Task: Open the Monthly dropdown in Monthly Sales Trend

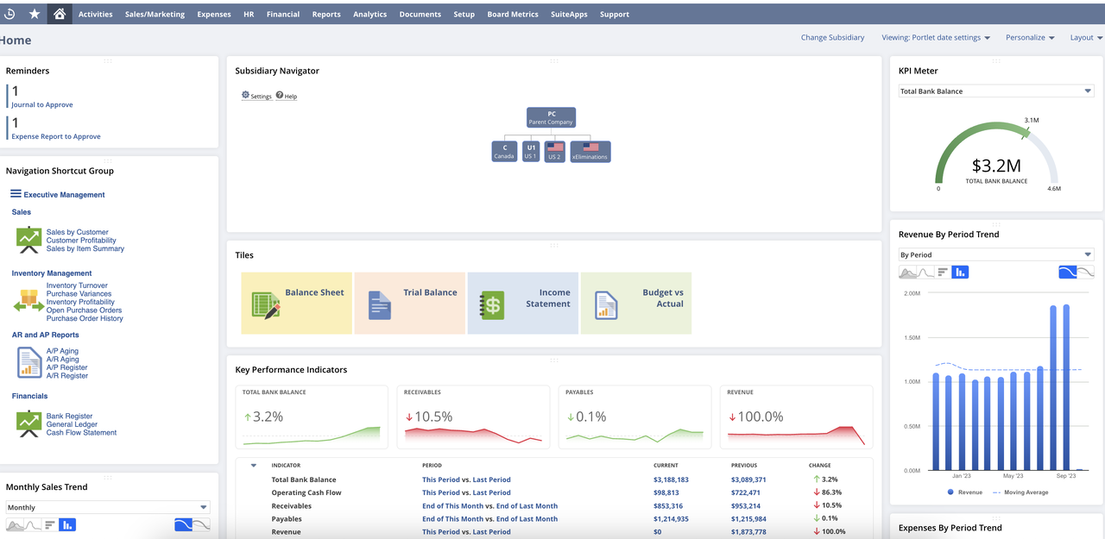Action: (108, 507)
